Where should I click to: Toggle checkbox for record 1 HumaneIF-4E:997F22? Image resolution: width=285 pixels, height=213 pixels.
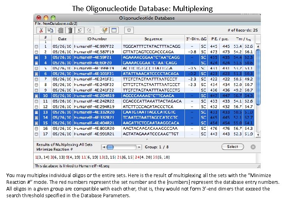click(36, 47)
